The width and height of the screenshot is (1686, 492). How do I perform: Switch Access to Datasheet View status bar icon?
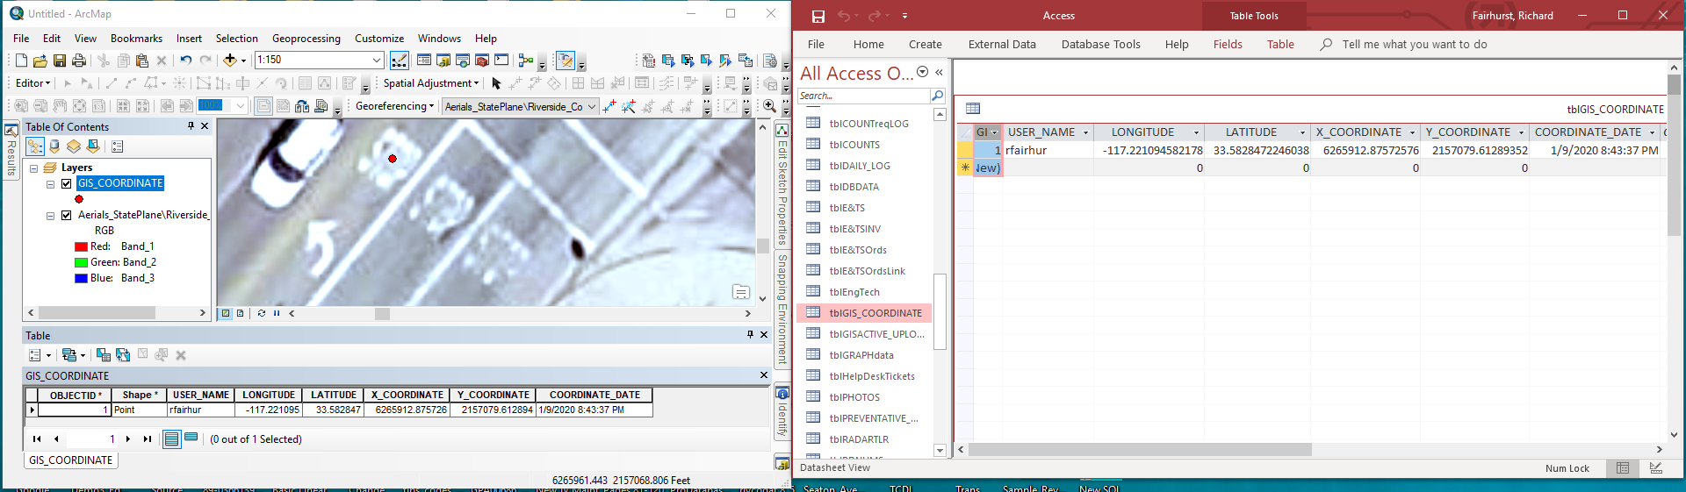1623,468
